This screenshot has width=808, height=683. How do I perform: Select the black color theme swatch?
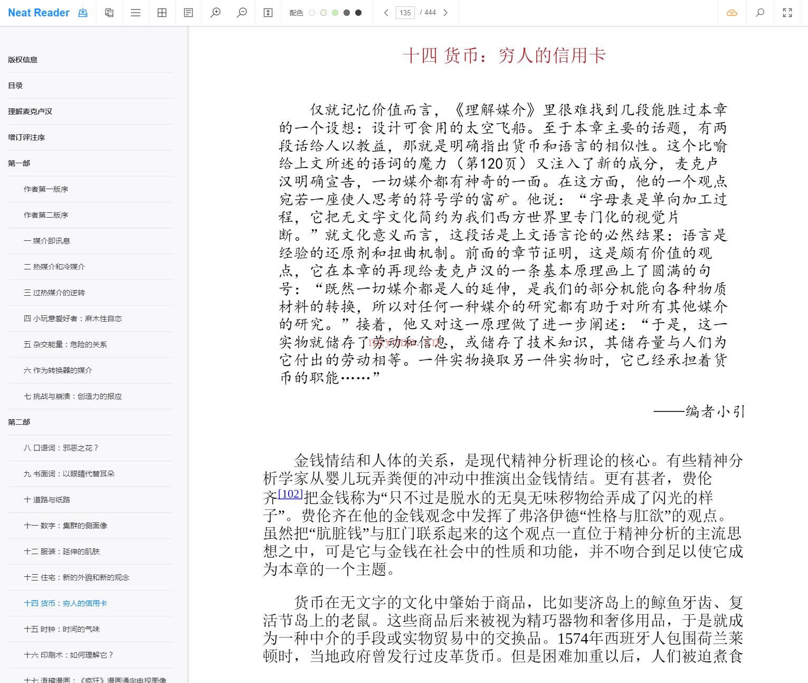click(358, 13)
